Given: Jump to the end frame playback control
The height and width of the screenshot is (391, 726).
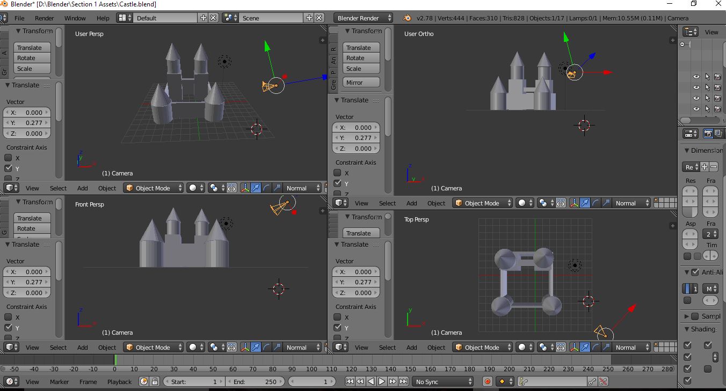Looking at the screenshot, I should (404, 381).
